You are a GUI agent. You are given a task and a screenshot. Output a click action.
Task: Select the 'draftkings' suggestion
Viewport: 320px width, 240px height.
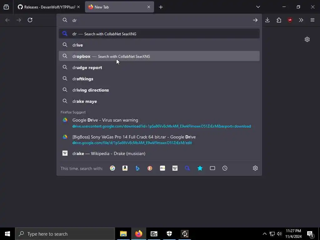pos(159,78)
